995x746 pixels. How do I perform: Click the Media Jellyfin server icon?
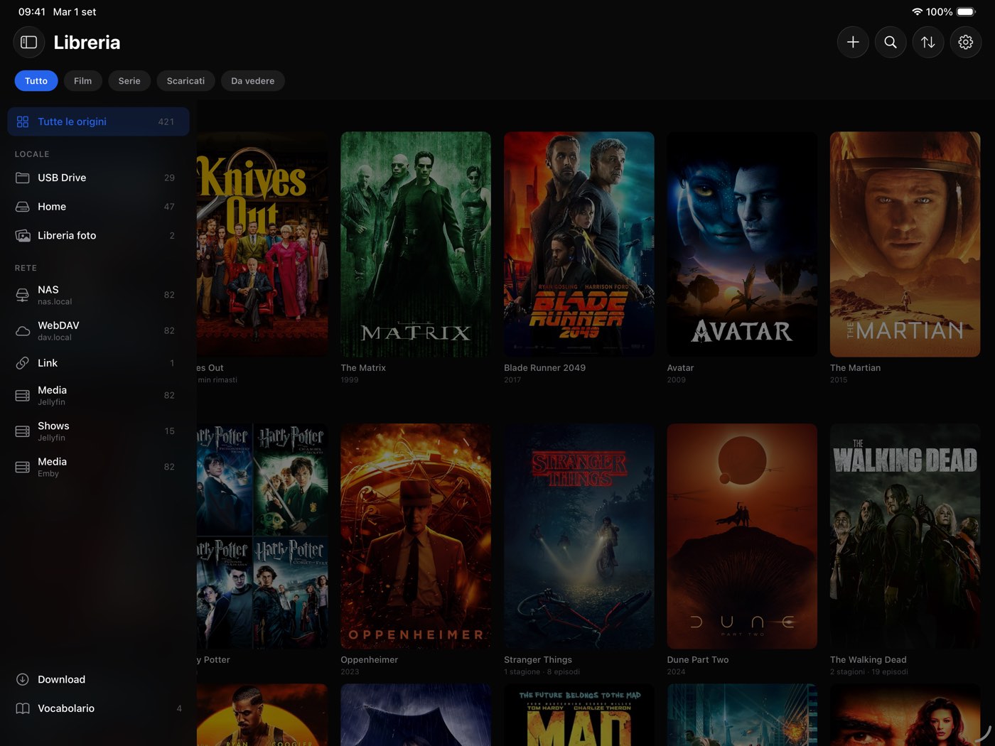23,396
